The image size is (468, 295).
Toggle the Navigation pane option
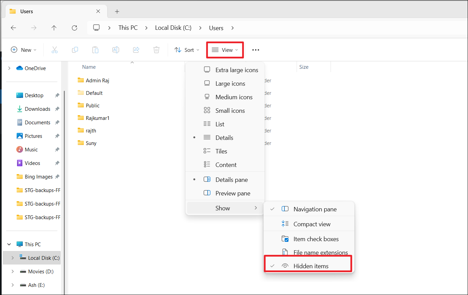click(315, 209)
